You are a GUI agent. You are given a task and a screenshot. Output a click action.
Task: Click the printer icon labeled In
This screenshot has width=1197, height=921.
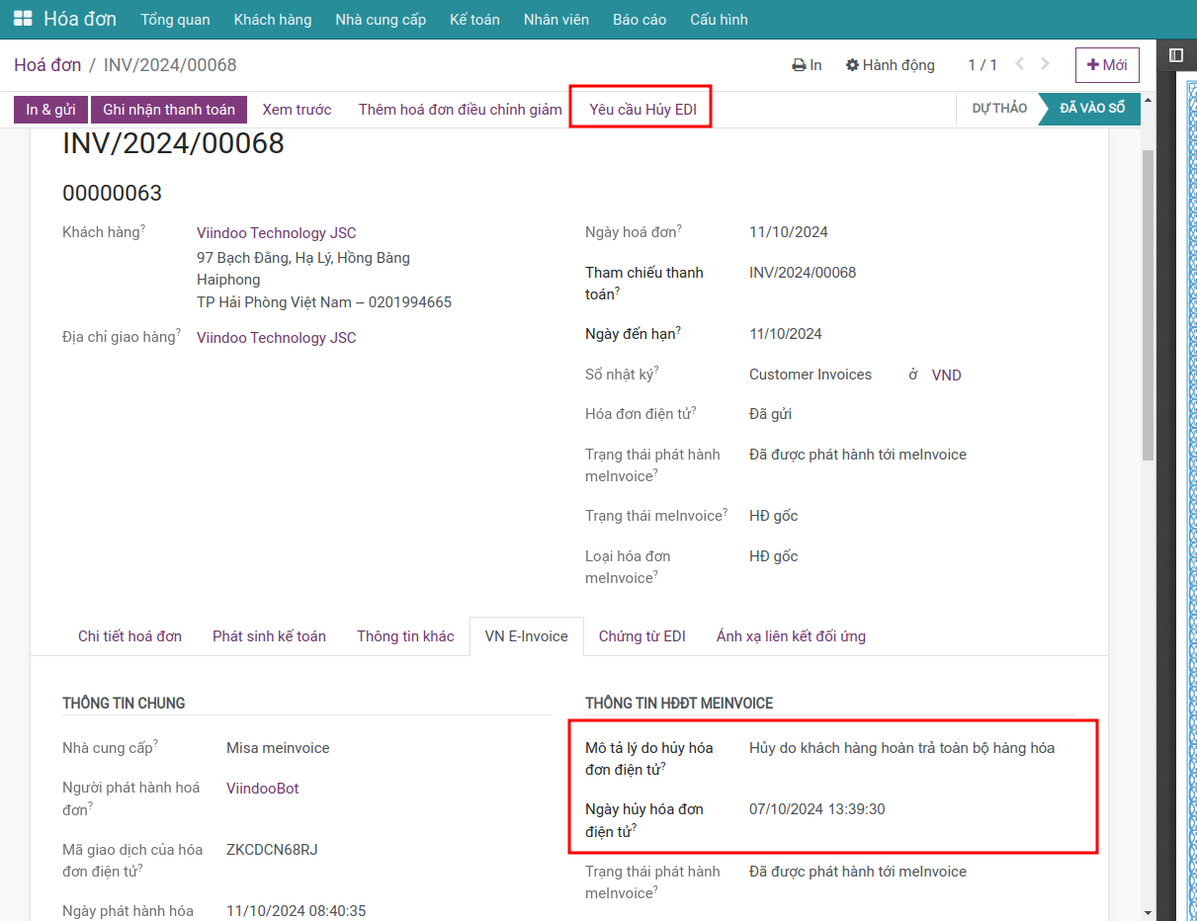click(x=799, y=65)
